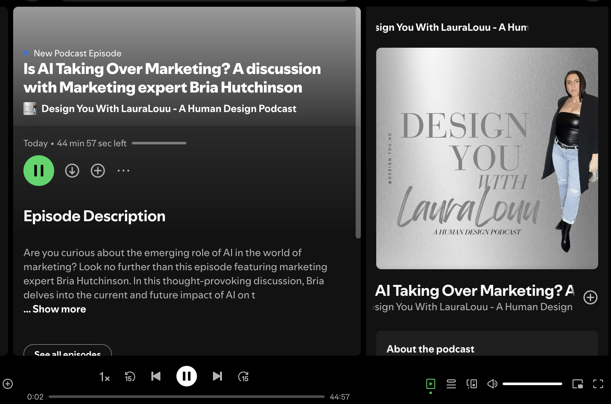This screenshot has height=404, width=611.
Task: Skip forward 15 seconds
Action: click(243, 377)
